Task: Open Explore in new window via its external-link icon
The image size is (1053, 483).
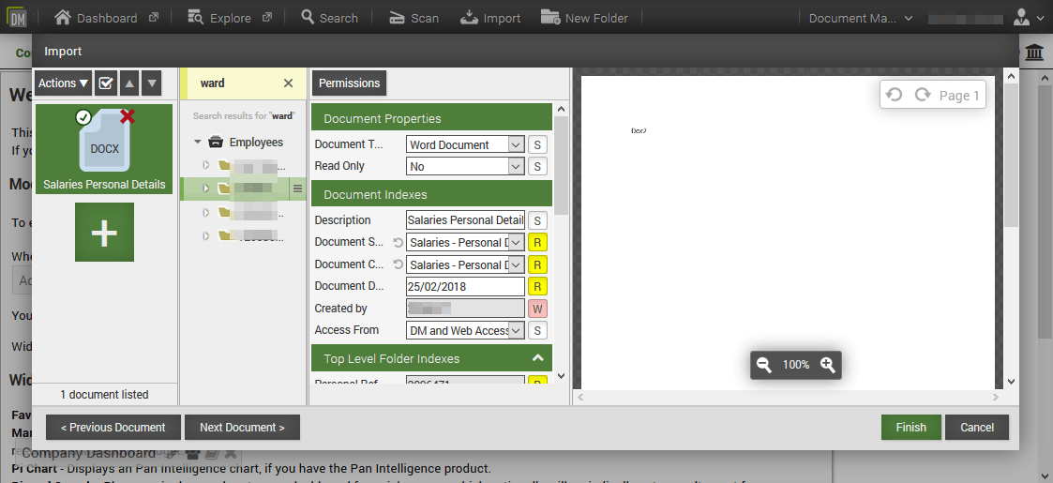Action: (x=266, y=18)
